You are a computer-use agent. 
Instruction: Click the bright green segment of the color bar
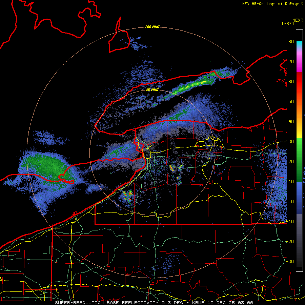(299, 144)
